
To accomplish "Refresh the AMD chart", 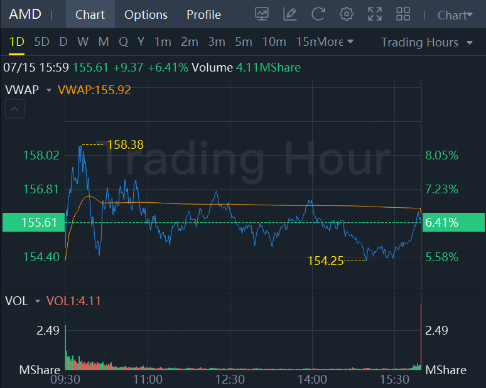I will [318, 14].
